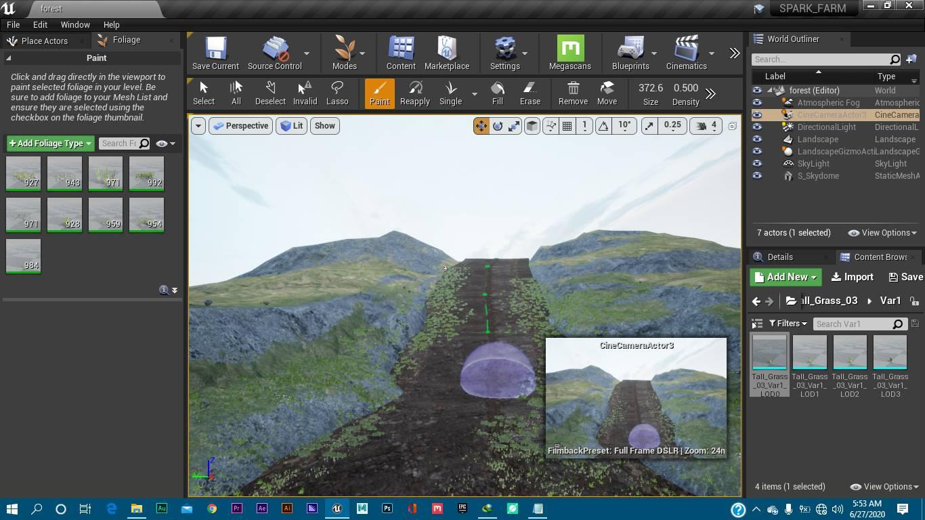Open the Content browser toolbar icon

click(401, 53)
